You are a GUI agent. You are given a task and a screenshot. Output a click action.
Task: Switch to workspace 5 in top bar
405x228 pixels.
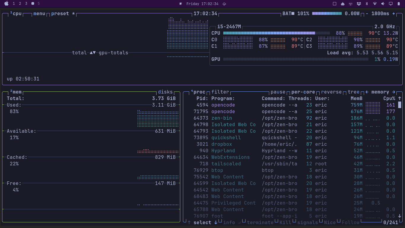tap(39, 4)
